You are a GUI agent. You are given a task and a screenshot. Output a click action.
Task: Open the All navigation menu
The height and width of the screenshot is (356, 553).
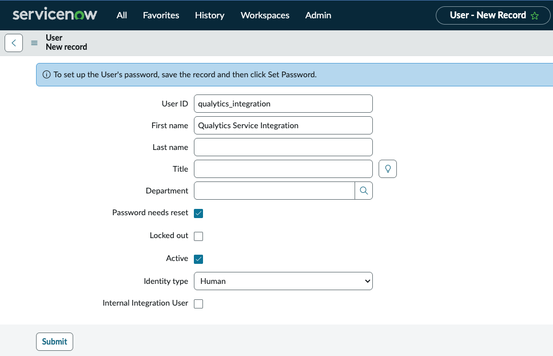pyautogui.click(x=121, y=15)
